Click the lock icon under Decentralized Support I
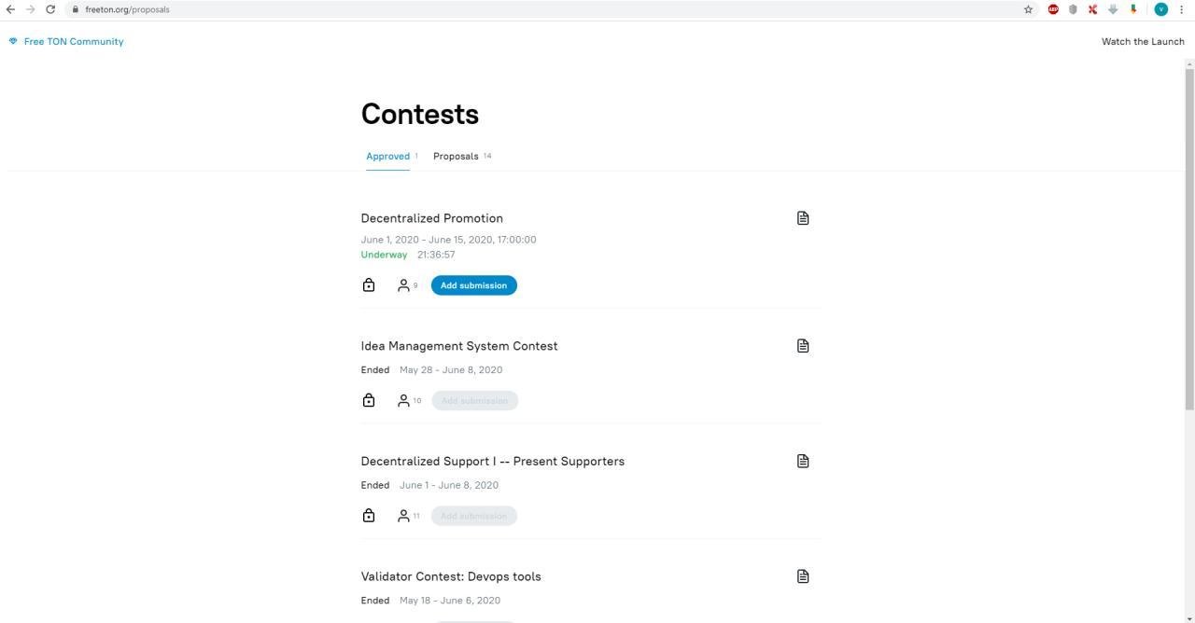1195x623 pixels. coord(369,516)
